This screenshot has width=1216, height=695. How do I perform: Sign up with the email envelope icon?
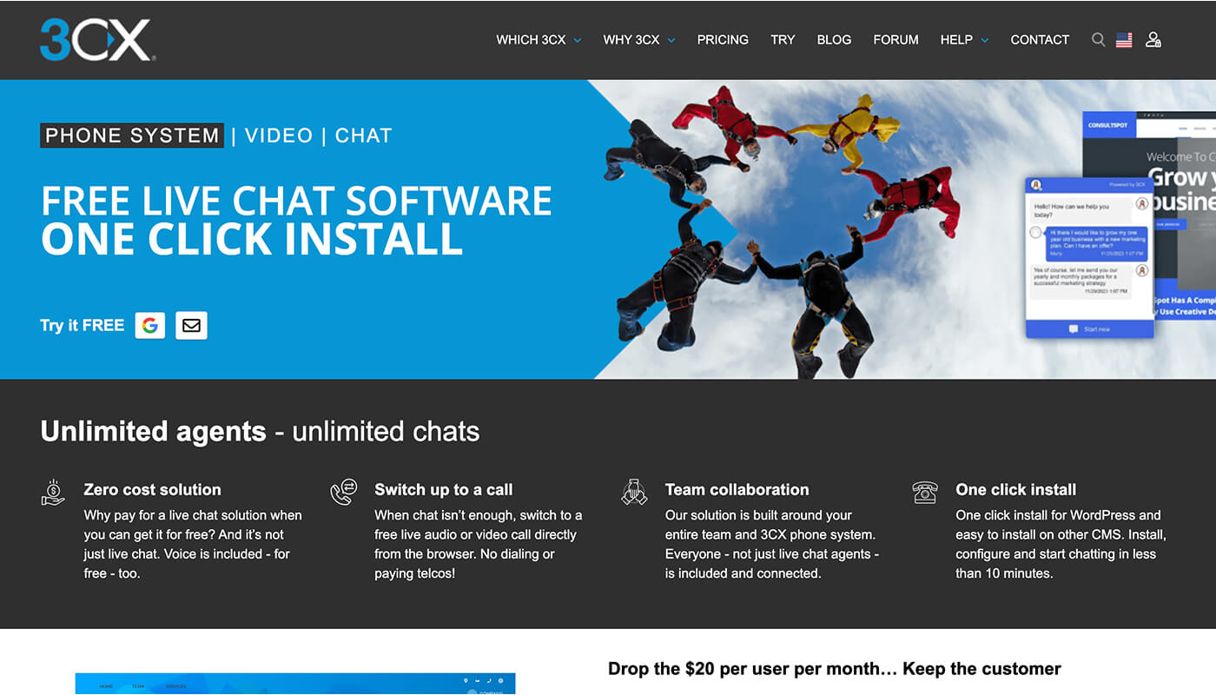pyautogui.click(x=191, y=325)
